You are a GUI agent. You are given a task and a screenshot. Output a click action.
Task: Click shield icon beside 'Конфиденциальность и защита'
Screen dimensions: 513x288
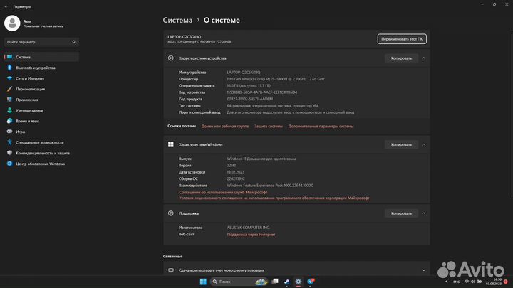(9, 153)
